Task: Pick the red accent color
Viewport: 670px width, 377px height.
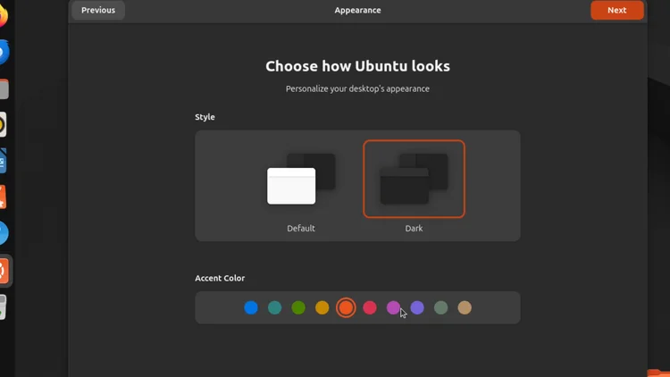Action: click(x=370, y=307)
